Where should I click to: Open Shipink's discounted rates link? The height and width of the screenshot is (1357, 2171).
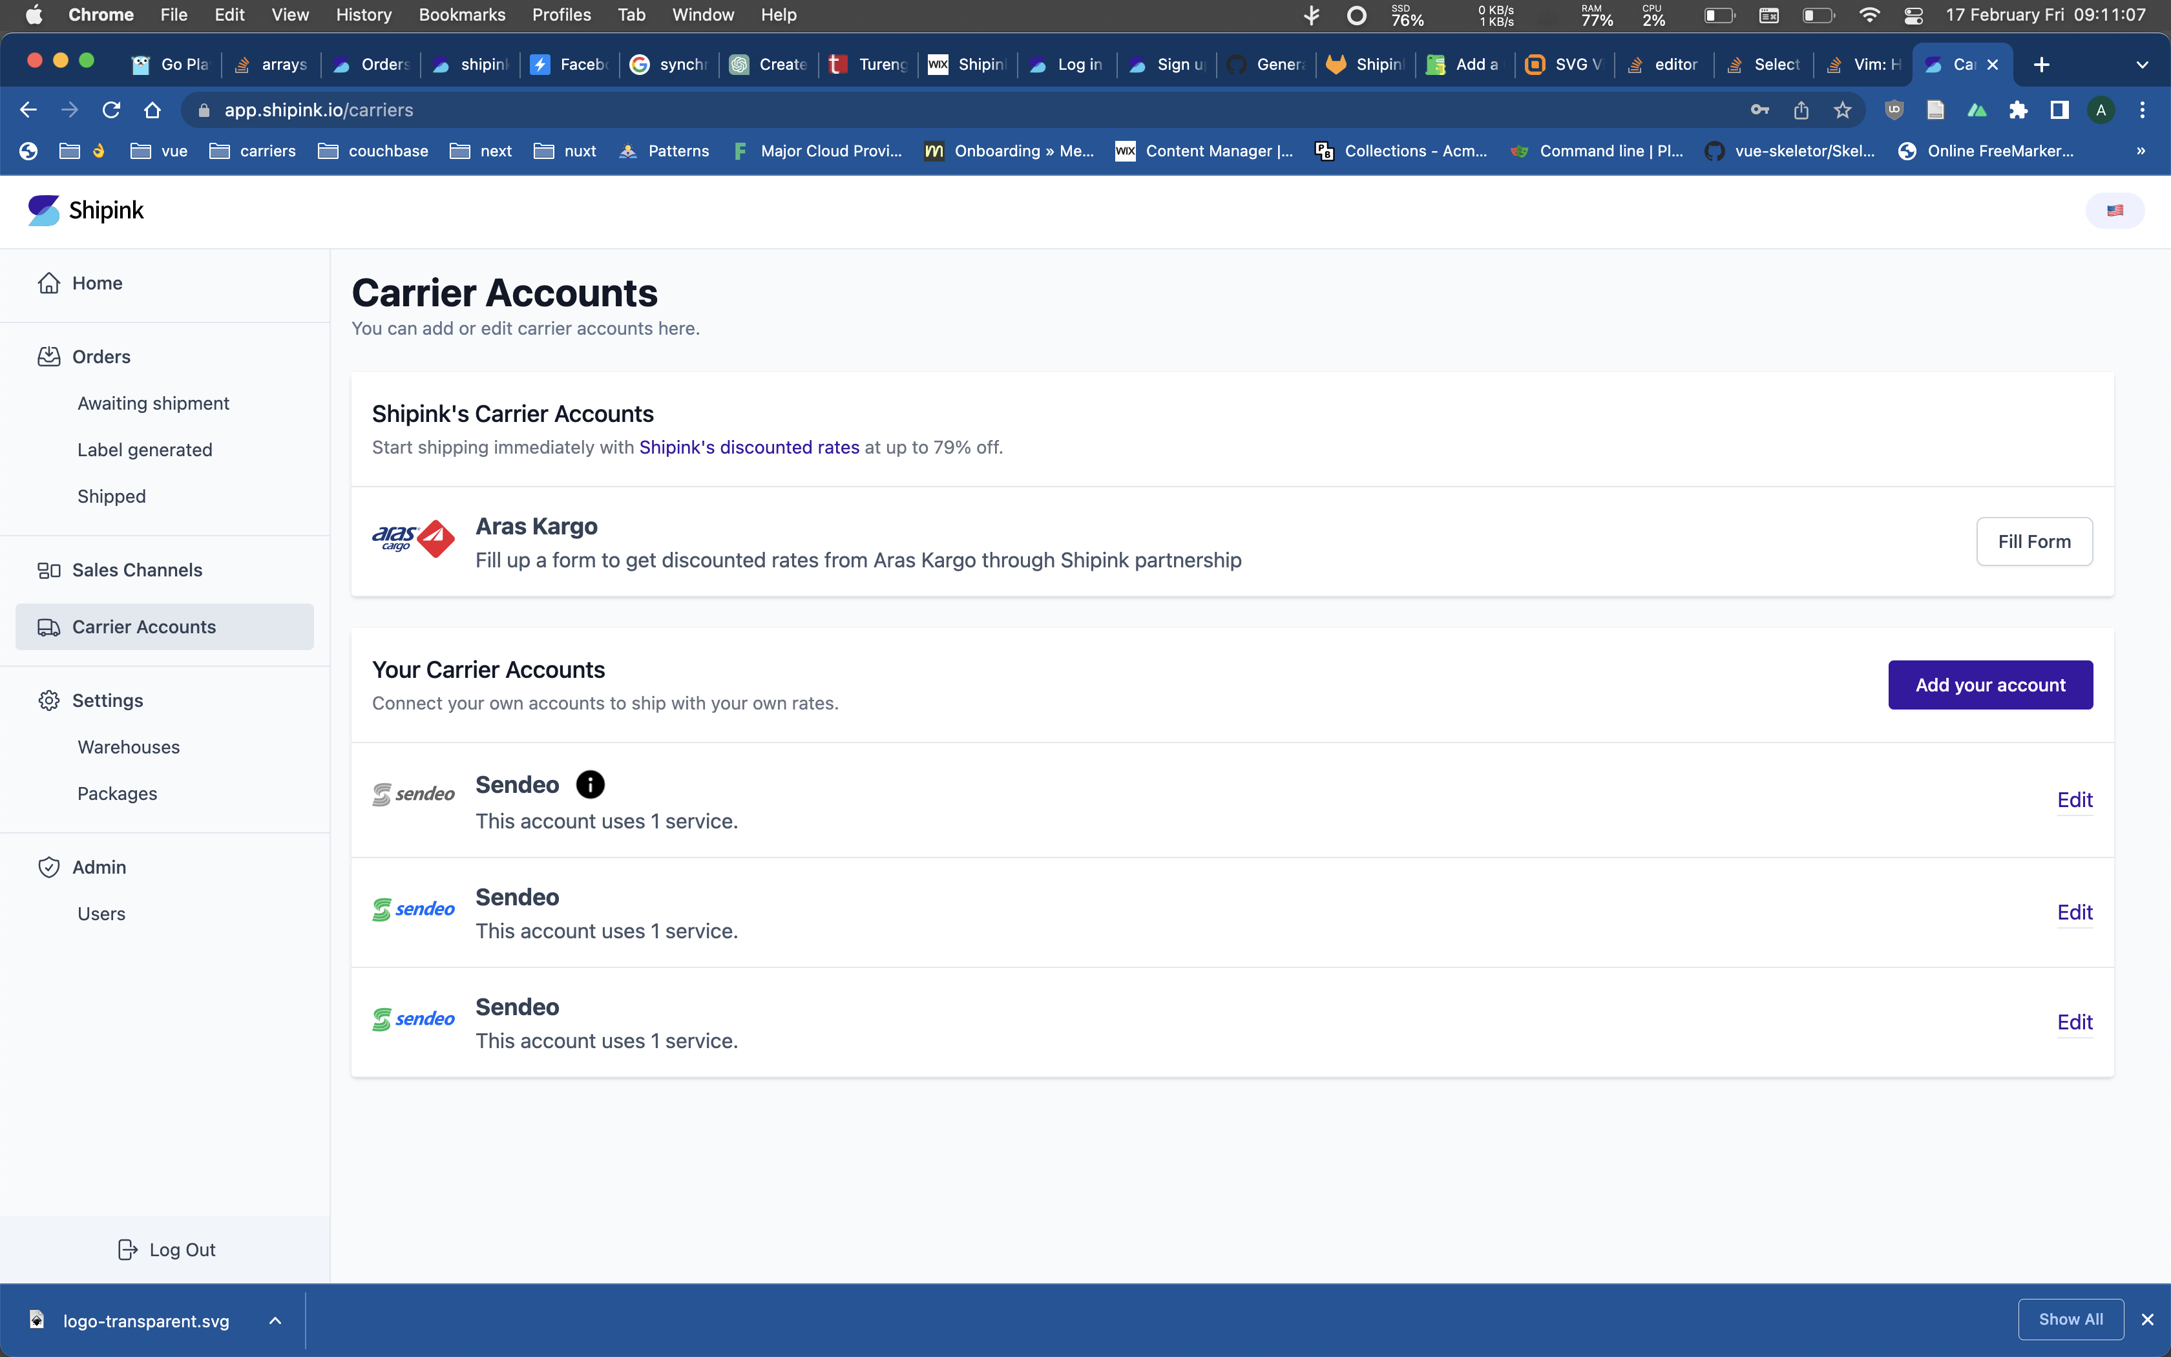(x=749, y=447)
